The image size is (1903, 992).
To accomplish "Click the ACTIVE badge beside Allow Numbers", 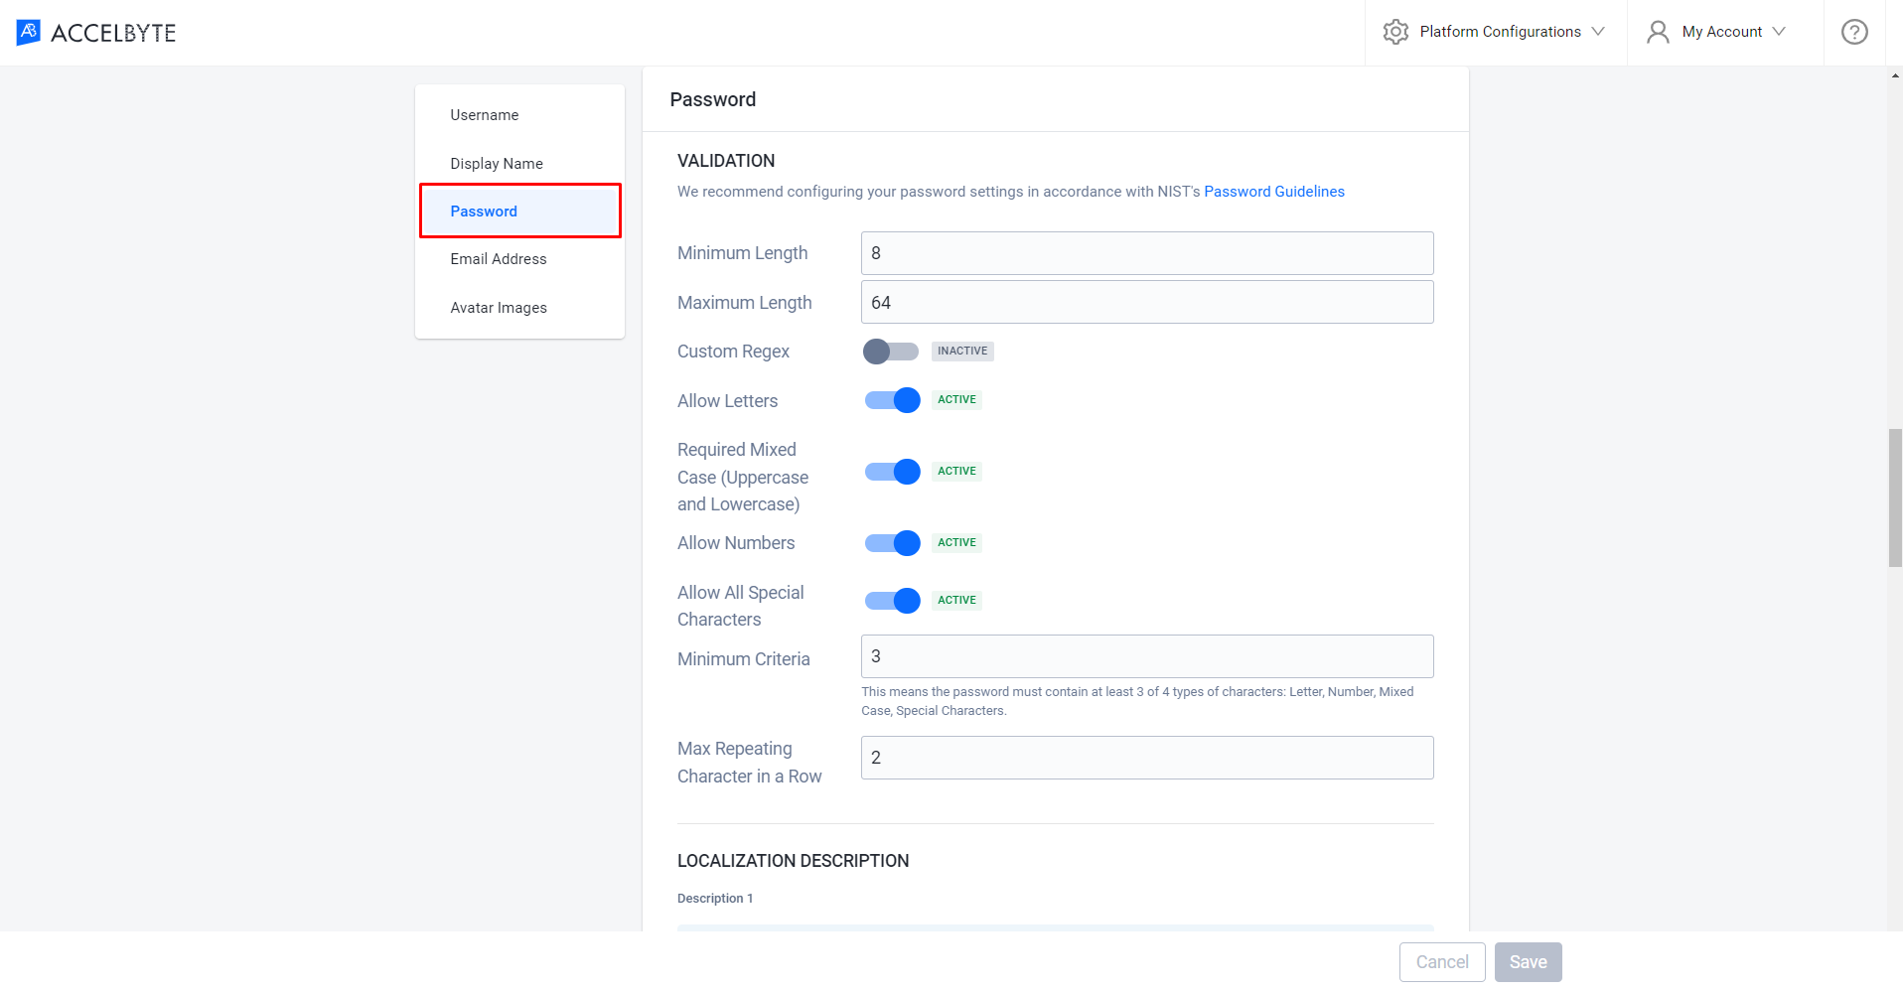I will (956, 543).
